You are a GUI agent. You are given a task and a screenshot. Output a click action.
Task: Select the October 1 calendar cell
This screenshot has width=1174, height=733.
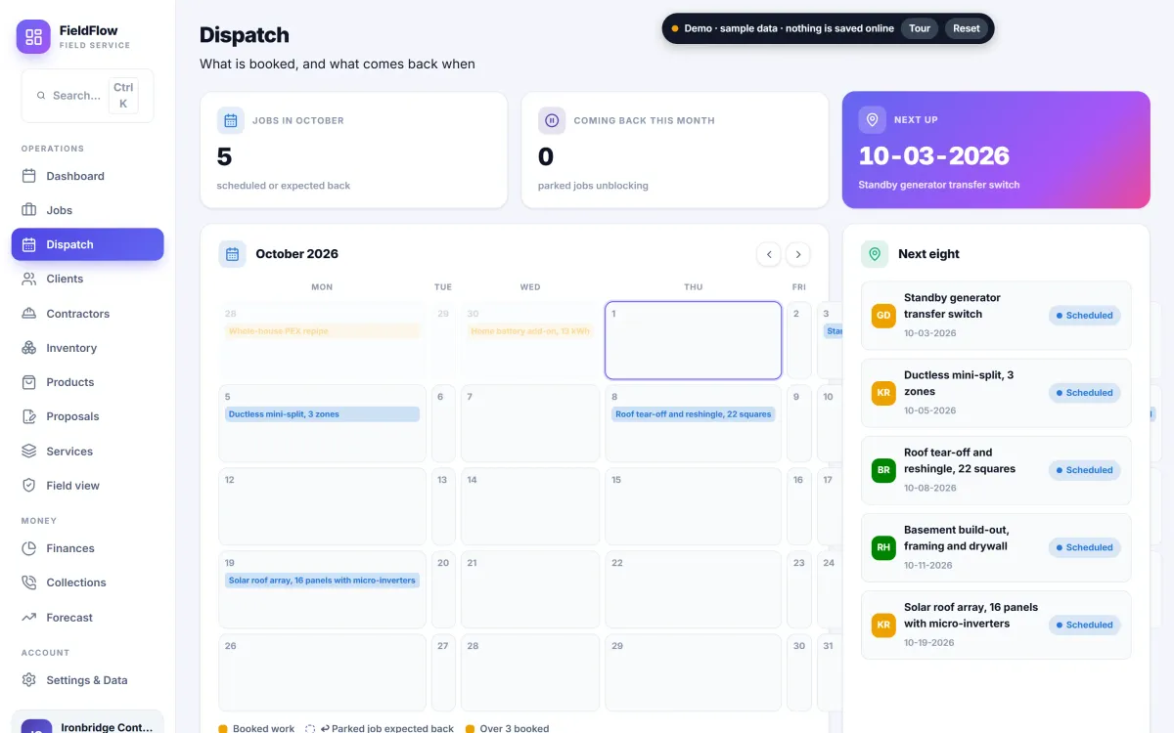pos(694,340)
